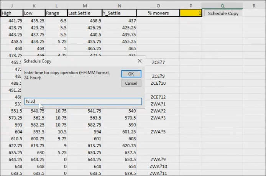The width and height of the screenshot is (266, 176).
Task: Click the Y_Settle header cell
Action: [x=120, y=13]
